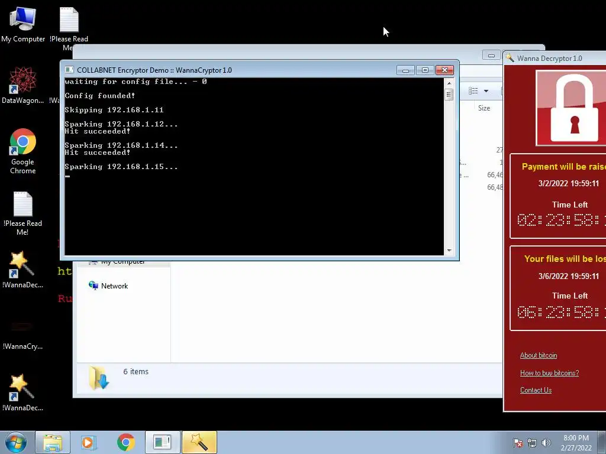Select Network in the Explorer navigation pane
606x454 pixels.
(114, 286)
